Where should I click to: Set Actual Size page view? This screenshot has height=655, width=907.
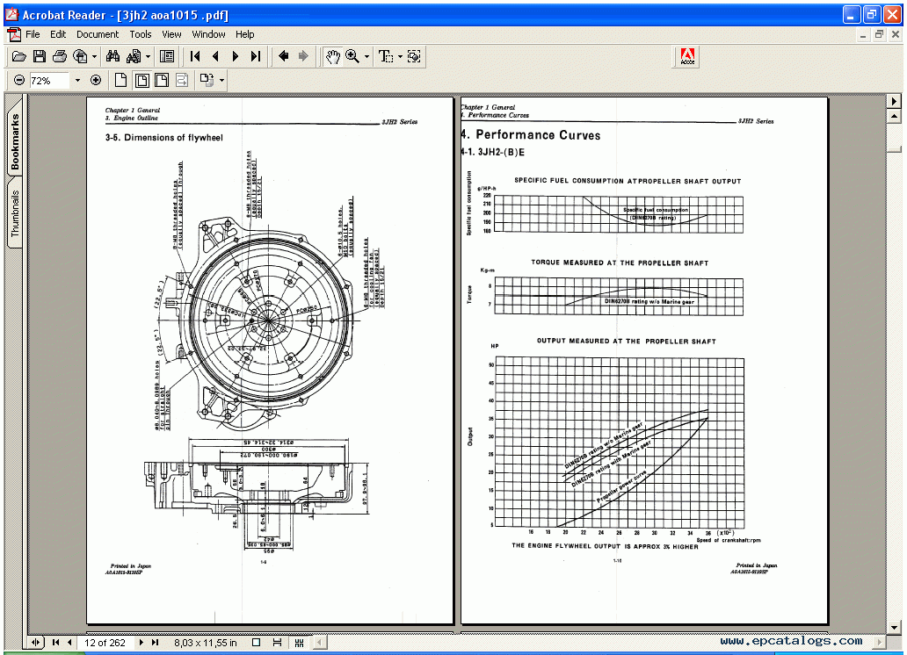[x=120, y=81]
